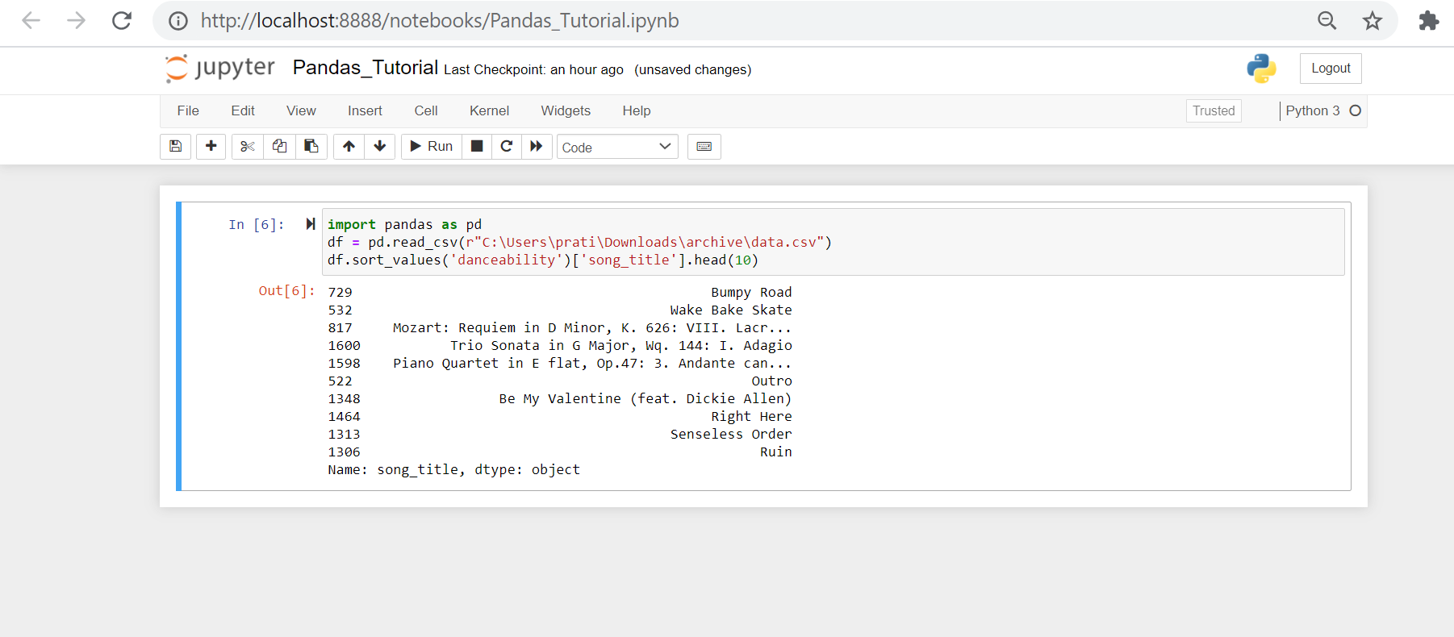Screen dimensions: 1454x637
Task: Click the Outro output row
Action: 560,381
